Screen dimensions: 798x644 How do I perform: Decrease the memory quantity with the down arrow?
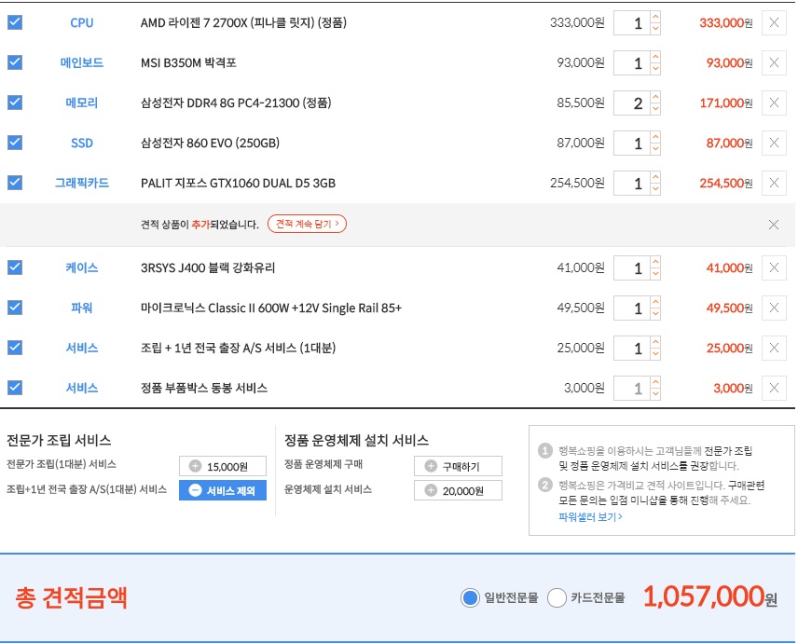pos(655,109)
